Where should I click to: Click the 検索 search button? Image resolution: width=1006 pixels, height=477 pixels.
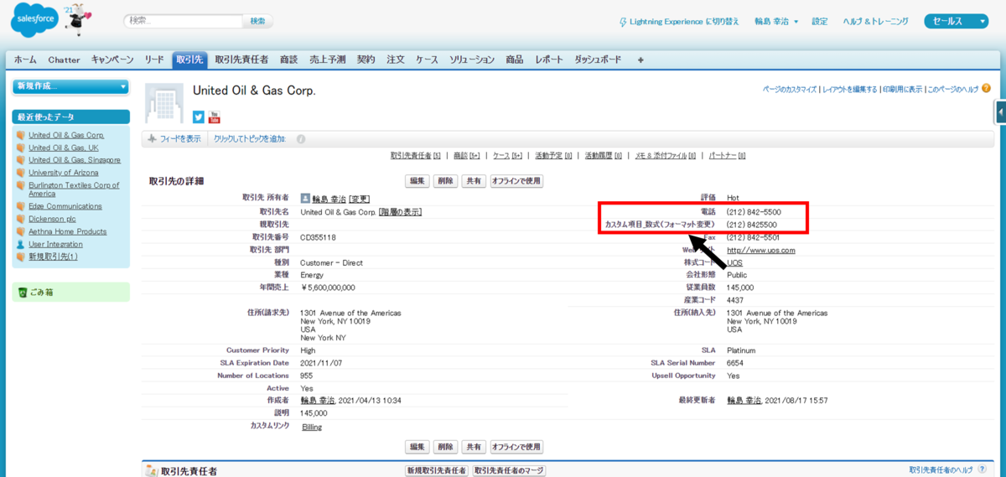coord(257,21)
